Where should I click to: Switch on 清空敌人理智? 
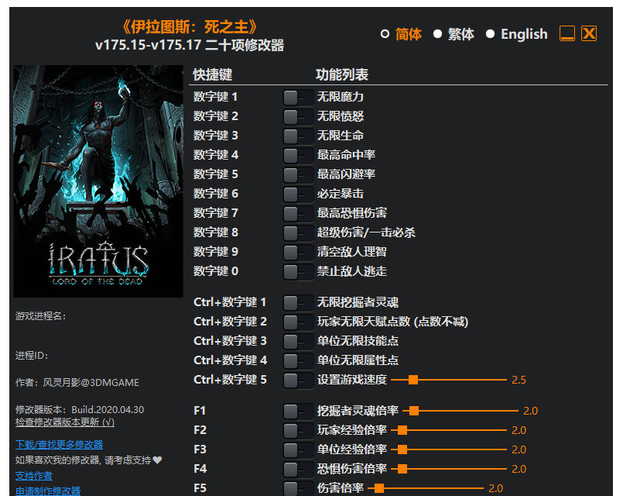[x=298, y=252]
